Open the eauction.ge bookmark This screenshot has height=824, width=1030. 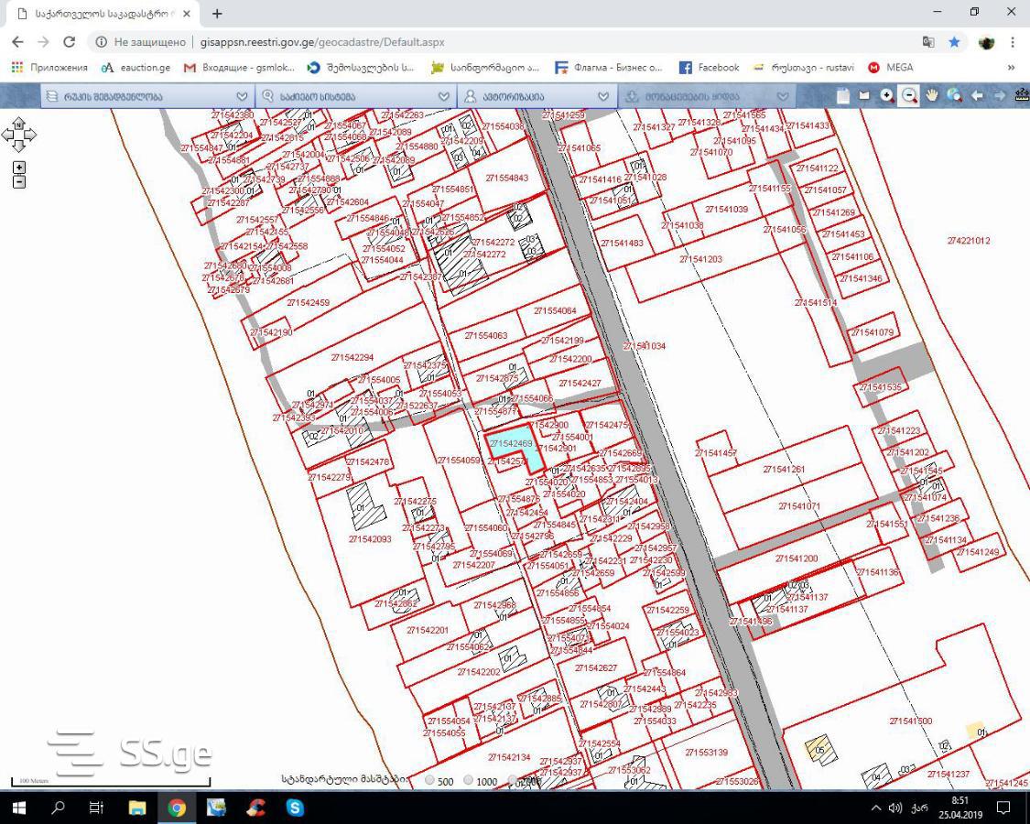coord(136,67)
